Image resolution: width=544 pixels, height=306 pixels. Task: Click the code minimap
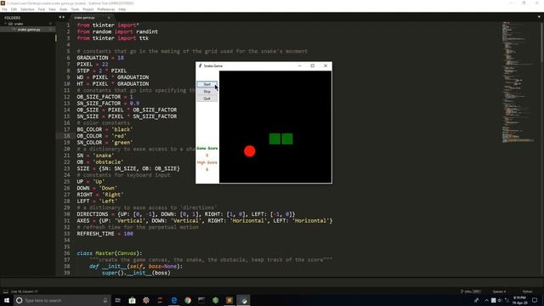518,83
